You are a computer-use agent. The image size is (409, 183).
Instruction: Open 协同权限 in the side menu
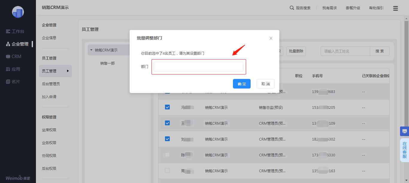pyautogui.click(x=49, y=156)
